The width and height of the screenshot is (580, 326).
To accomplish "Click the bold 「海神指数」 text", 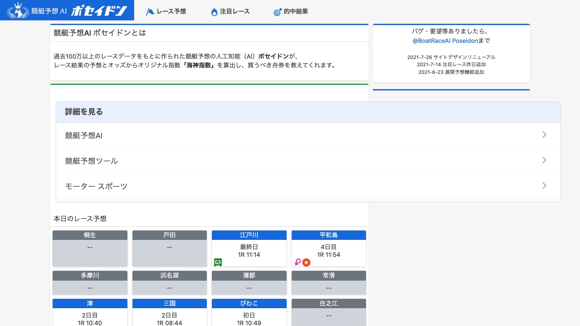I will coord(199,65).
